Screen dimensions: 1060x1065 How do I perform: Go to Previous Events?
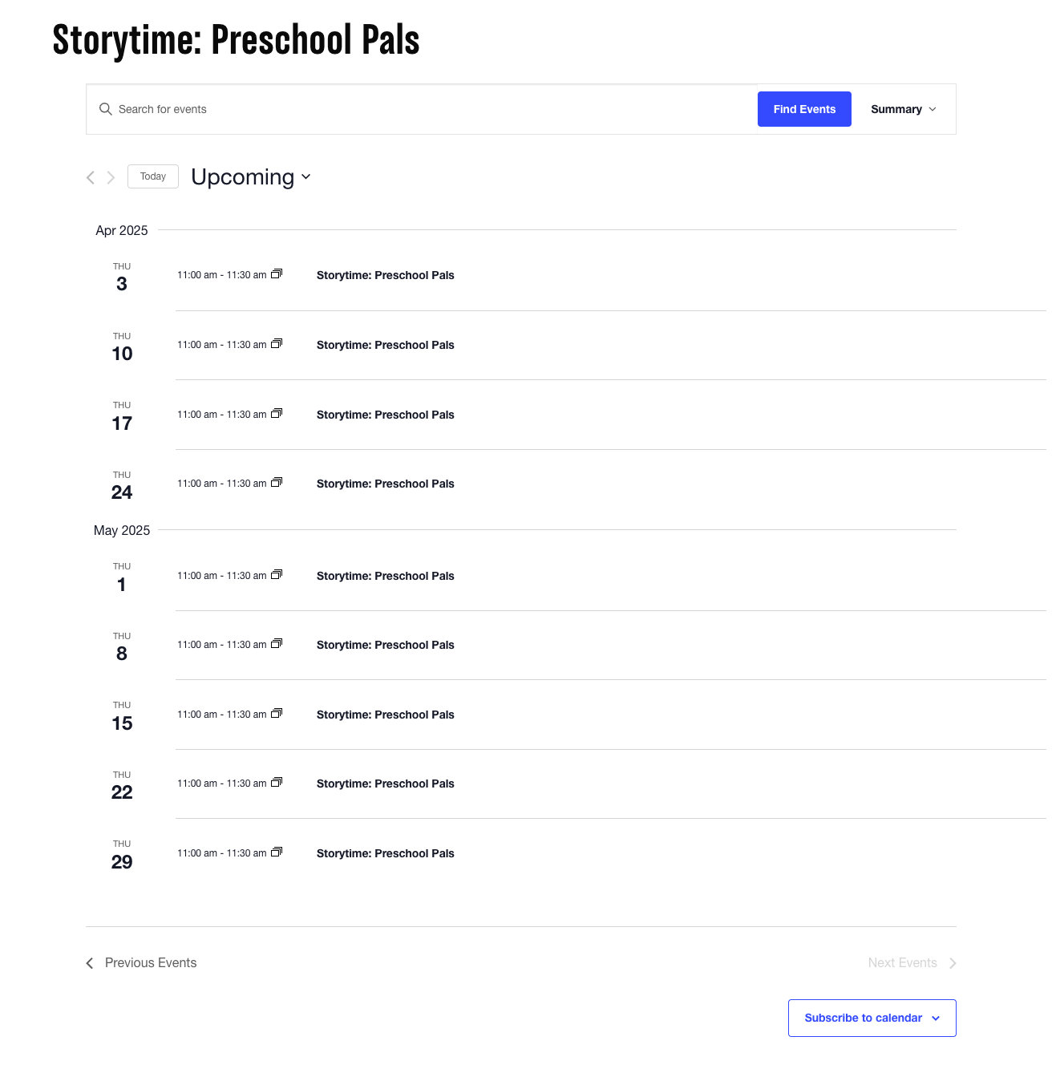click(142, 962)
